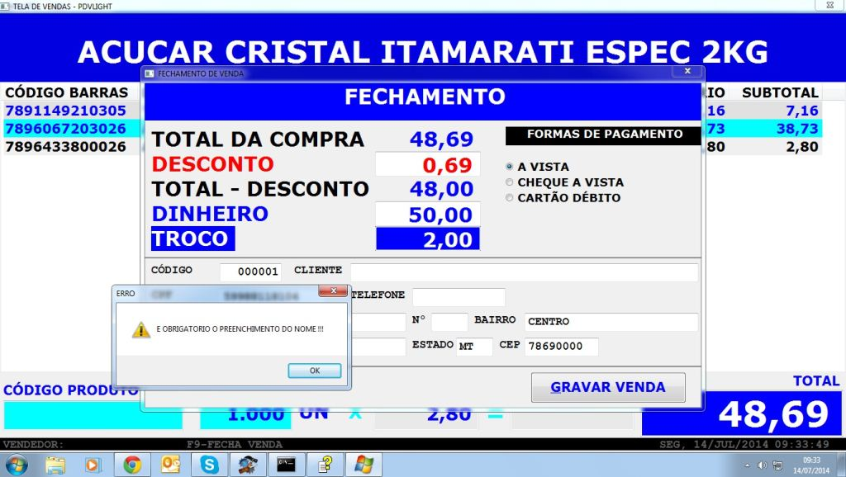Select the A VISTA payment option

point(509,167)
